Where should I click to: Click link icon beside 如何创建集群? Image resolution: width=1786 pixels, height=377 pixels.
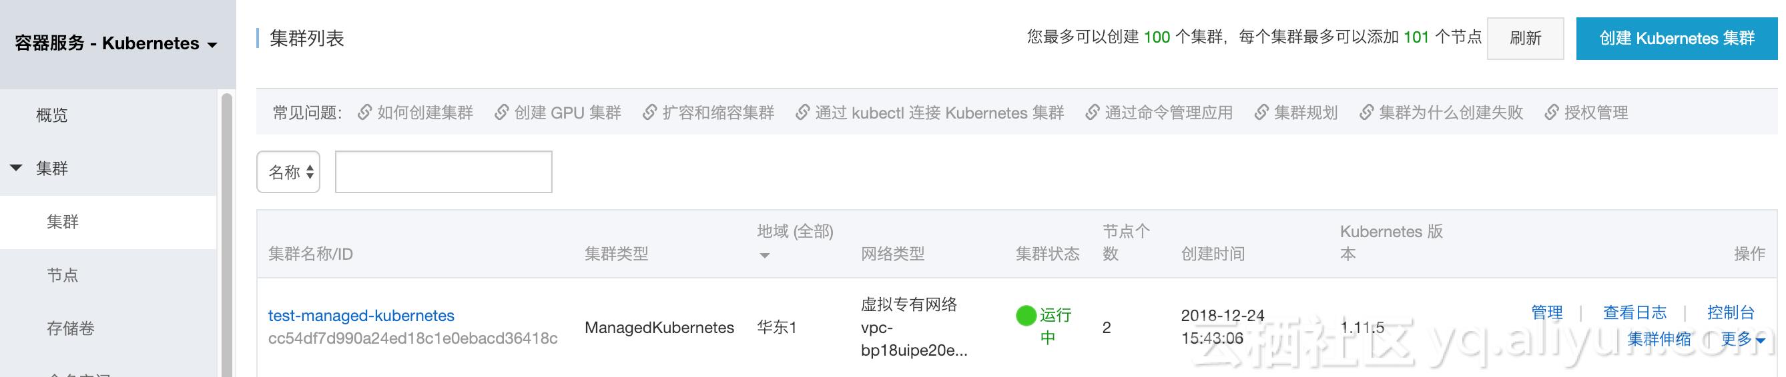(x=364, y=112)
